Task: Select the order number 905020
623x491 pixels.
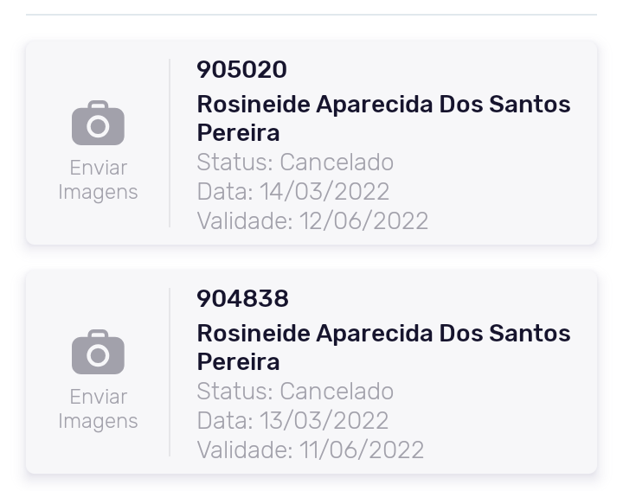Action: [241, 69]
